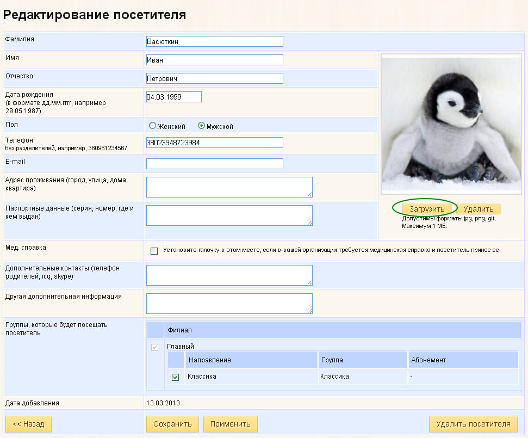Image resolution: width=528 pixels, height=438 pixels.
Task: Click the Отчество field with Петрович
Action: coord(214,78)
